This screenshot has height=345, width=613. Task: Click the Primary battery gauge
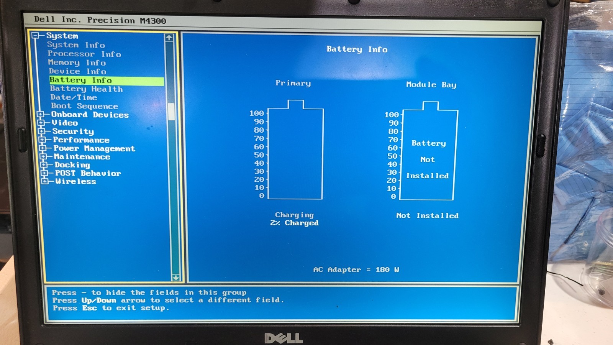[x=295, y=149]
